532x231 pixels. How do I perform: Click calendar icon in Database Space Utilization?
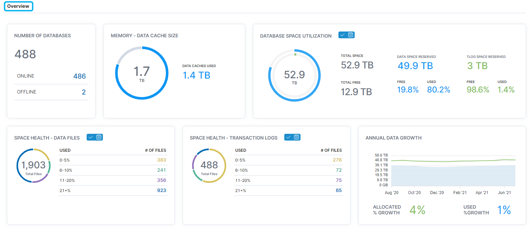point(351,35)
